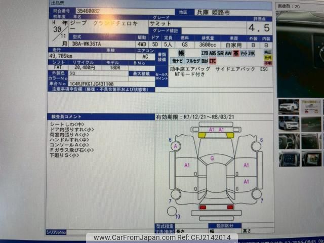Click the circled A mark on diagram

[176, 146]
